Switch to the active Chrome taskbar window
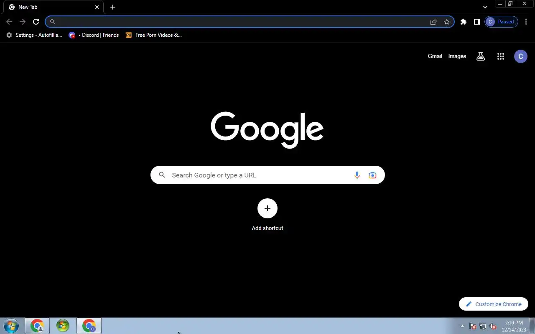 (x=89, y=326)
